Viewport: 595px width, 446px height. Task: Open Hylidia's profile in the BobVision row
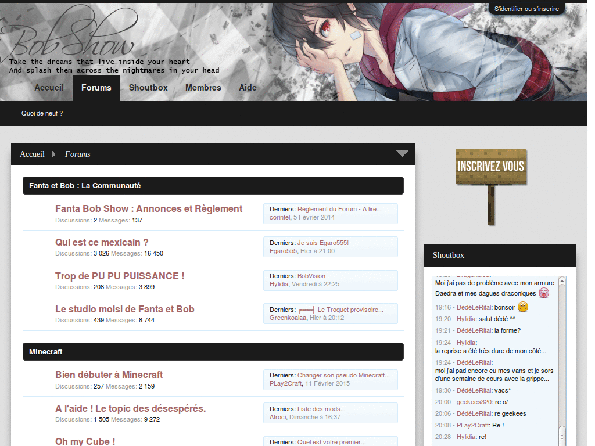pos(279,284)
